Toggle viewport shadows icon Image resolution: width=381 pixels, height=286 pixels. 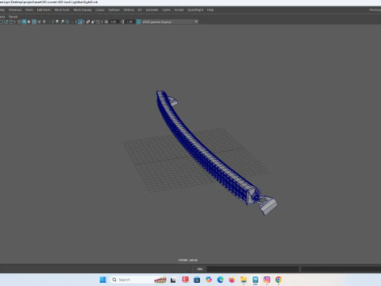tap(49, 21)
